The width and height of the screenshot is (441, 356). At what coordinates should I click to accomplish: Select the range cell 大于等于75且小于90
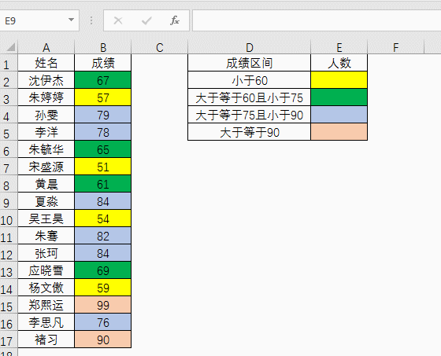coord(249,115)
